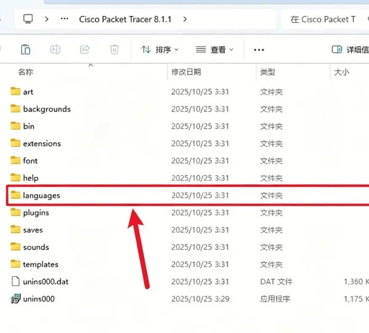The height and width of the screenshot is (333, 369).
Task: Sort by the 大小 column header
Action: (x=341, y=72)
